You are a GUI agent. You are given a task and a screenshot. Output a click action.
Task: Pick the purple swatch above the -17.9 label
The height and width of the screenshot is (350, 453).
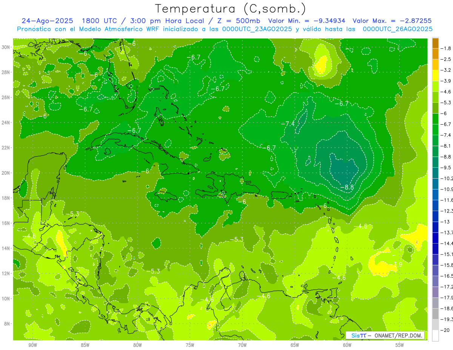(435, 292)
